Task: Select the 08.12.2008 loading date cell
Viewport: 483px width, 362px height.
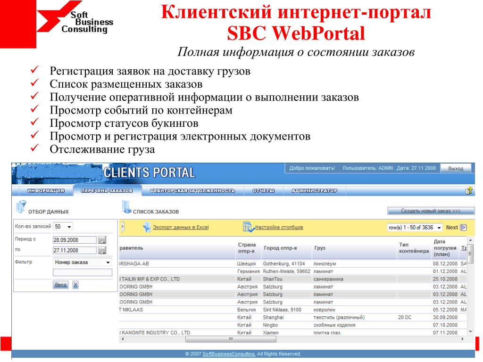Action: coord(445,264)
